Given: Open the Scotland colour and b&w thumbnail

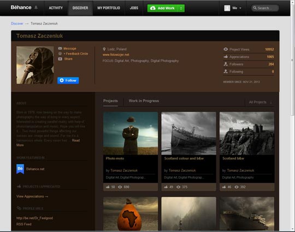Looking at the screenshot, I should click(x=188, y=133).
